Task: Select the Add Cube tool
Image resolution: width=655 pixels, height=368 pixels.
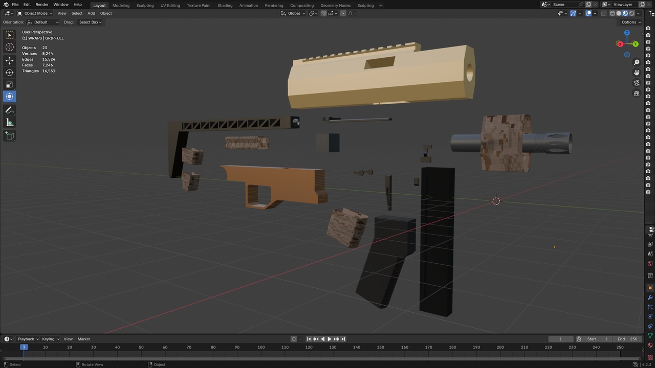Action: tap(10, 136)
